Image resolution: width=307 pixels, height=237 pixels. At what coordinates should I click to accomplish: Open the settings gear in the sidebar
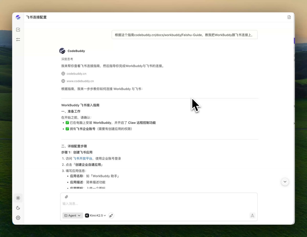tap(18, 218)
